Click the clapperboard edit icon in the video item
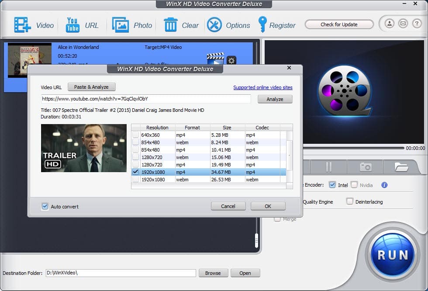428x291 pixels. 215,59
